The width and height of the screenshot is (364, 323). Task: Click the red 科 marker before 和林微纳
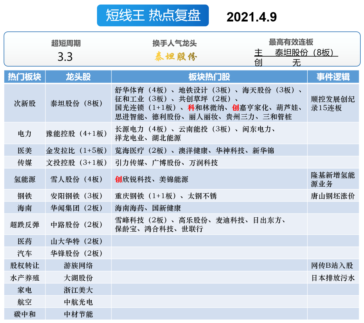click(191, 108)
